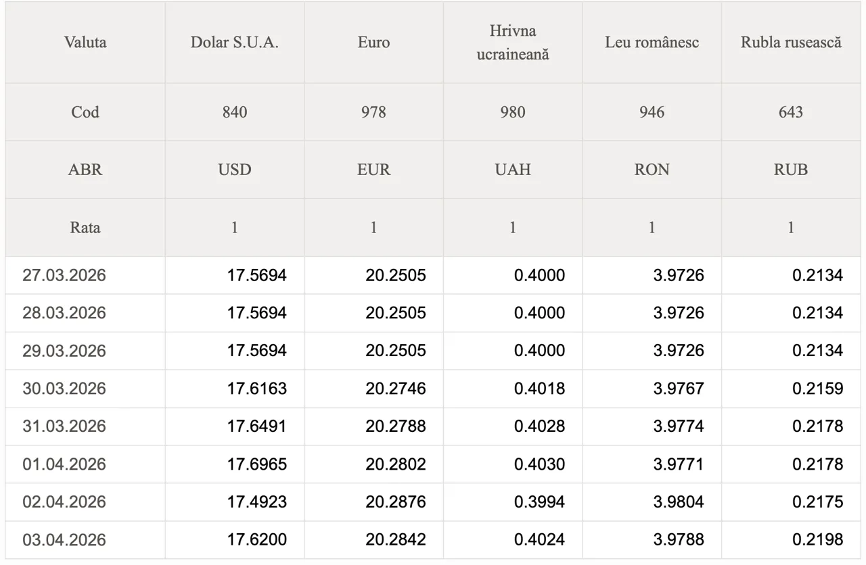This screenshot has height=565, width=866.
Task: Click currency code 643 cell
Action: [791, 112]
